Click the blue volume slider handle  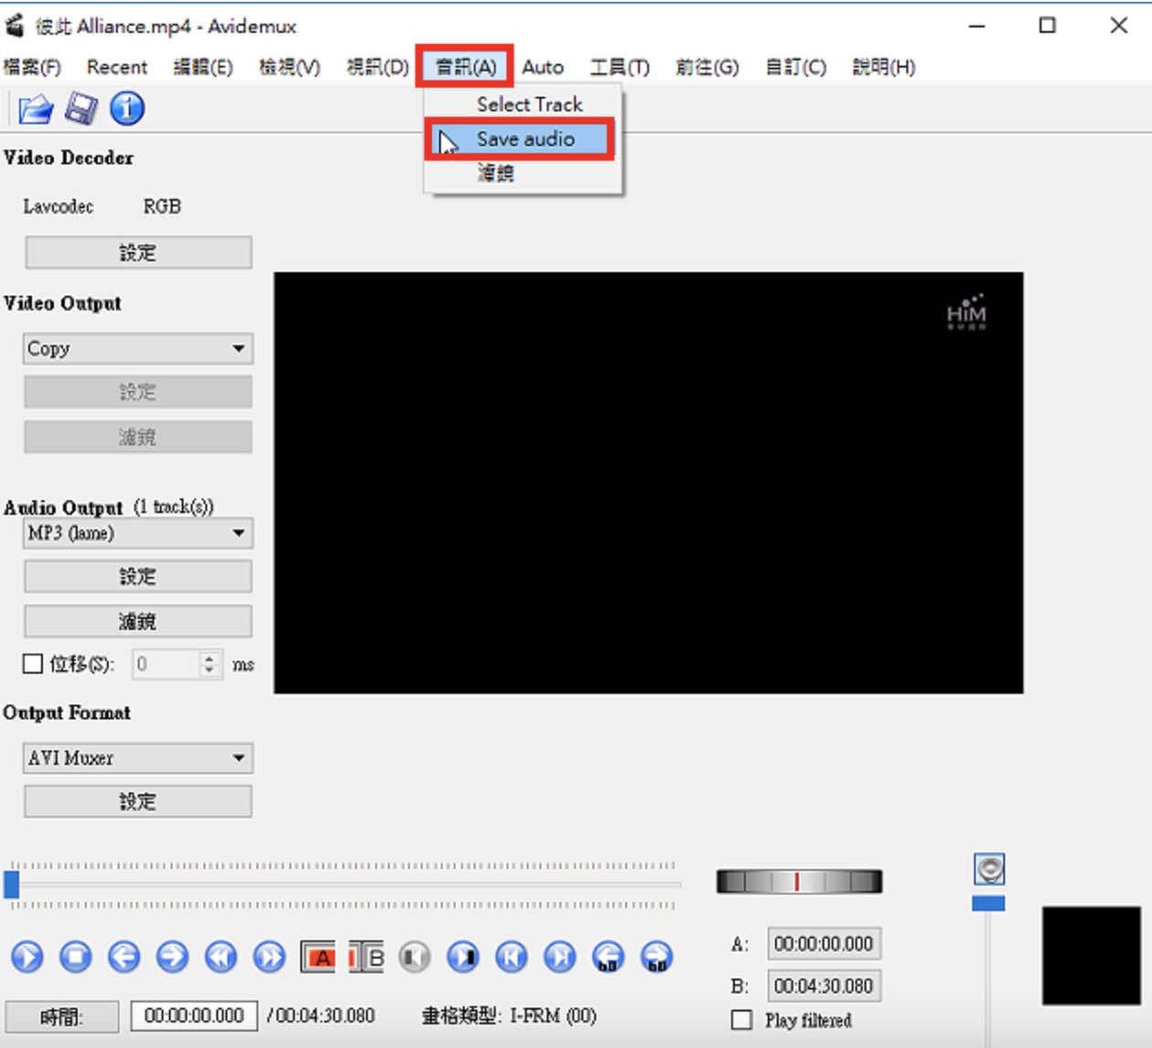pos(989,903)
